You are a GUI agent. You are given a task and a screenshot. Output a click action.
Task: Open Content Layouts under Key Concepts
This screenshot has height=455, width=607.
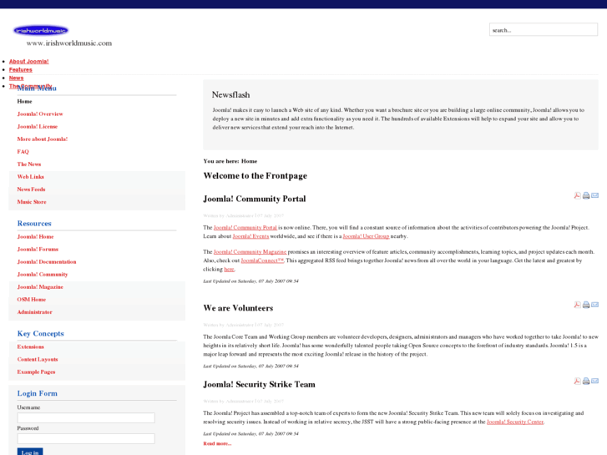coord(38,359)
